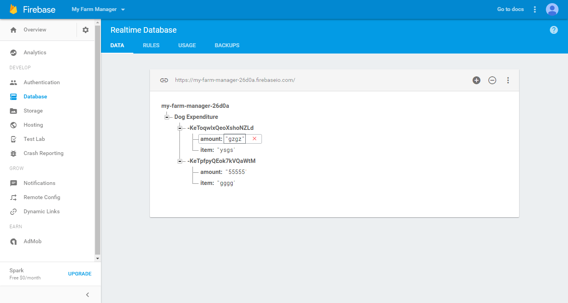
Task: Select the -KeTpfpyQEok7kVQaWtM key label
Action: click(x=222, y=161)
